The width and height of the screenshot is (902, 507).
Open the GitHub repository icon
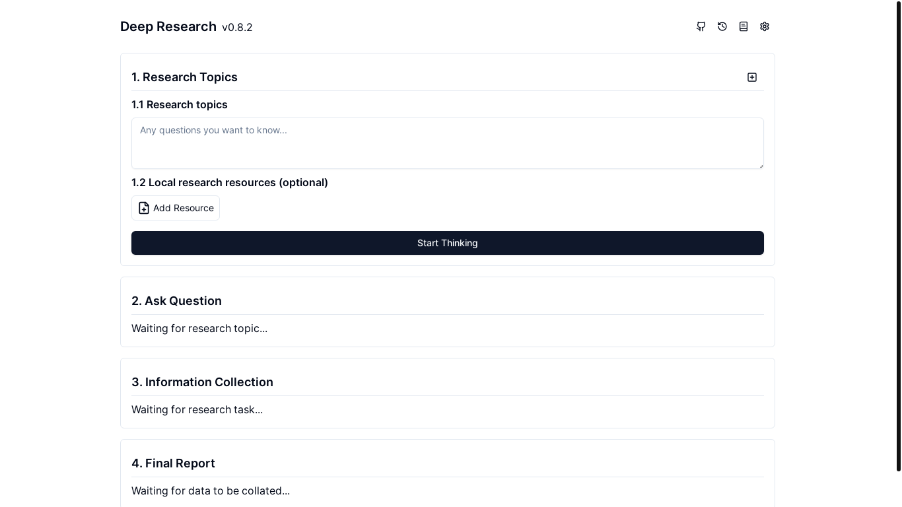(x=701, y=26)
